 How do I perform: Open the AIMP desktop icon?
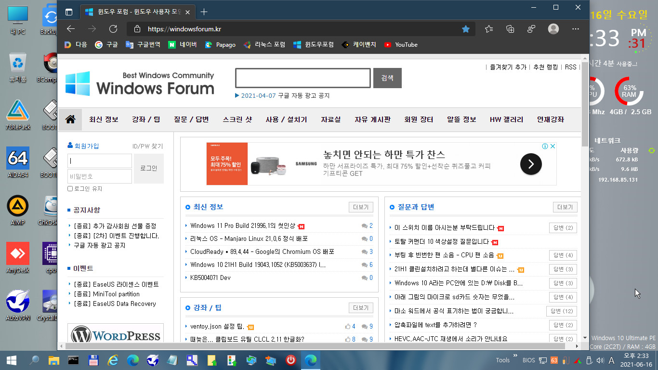18,210
